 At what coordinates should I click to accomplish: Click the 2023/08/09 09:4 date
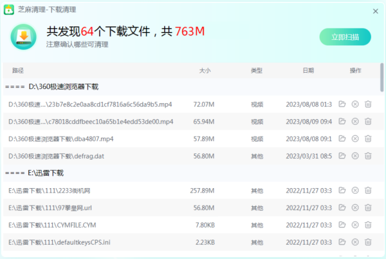click(x=309, y=122)
